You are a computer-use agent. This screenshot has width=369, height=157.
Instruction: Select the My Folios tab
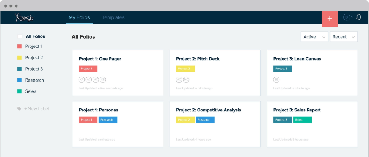[x=79, y=17]
